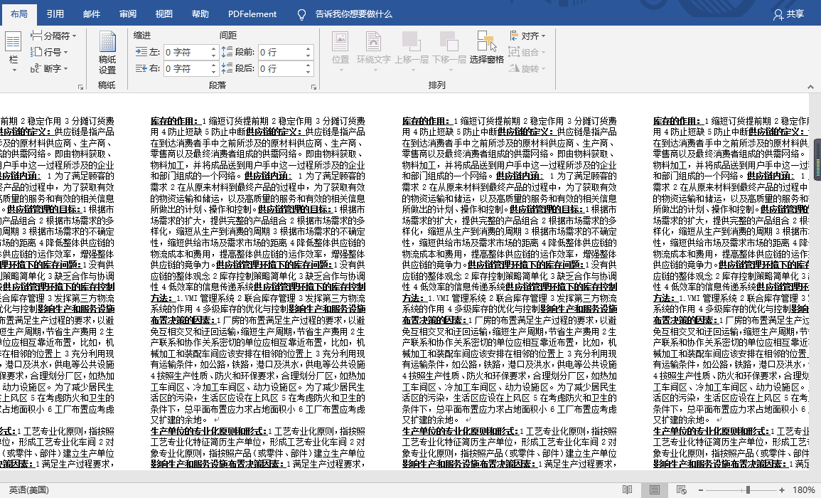
Task: Switch to Read Mode view icon
Action: pyautogui.click(x=627, y=489)
